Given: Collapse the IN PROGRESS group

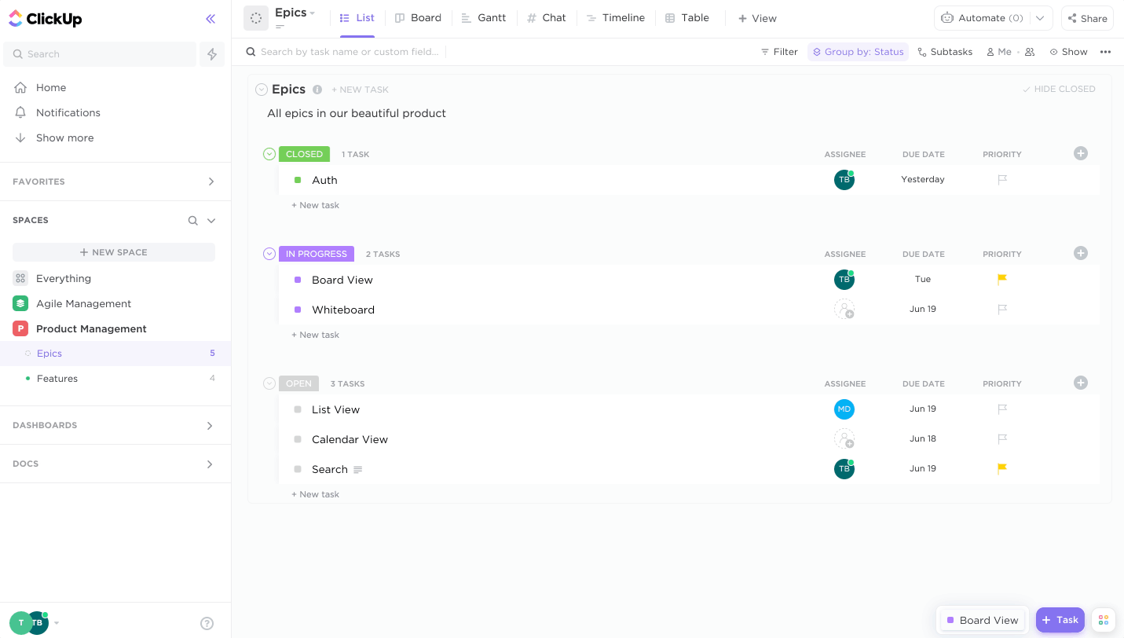Looking at the screenshot, I should (x=269, y=253).
